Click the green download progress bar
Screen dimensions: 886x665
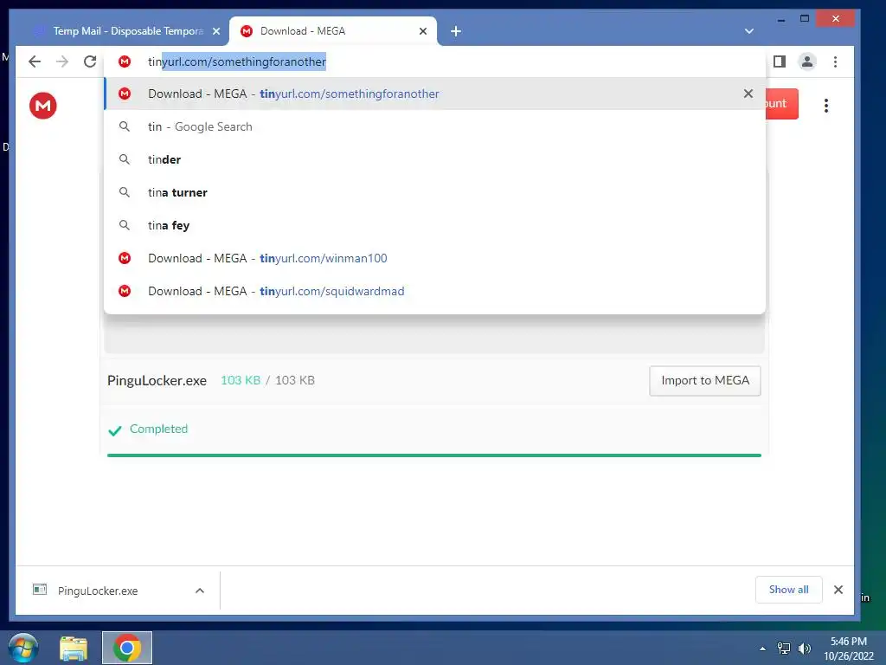click(434, 455)
